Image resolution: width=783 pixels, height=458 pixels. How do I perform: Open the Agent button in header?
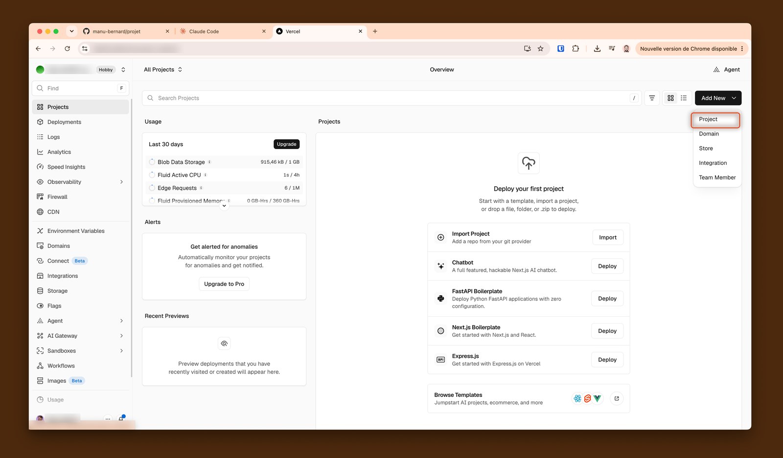point(727,69)
